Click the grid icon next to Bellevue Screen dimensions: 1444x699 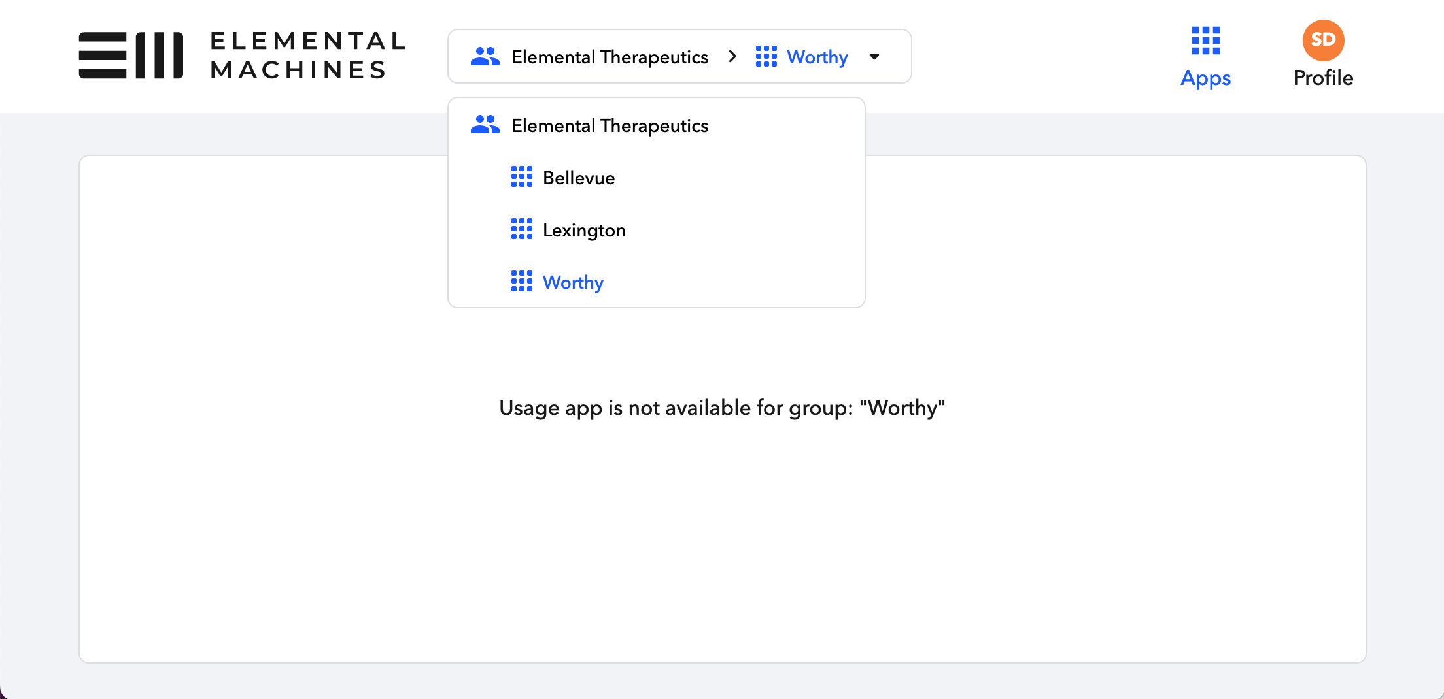click(x=521, y=176)
